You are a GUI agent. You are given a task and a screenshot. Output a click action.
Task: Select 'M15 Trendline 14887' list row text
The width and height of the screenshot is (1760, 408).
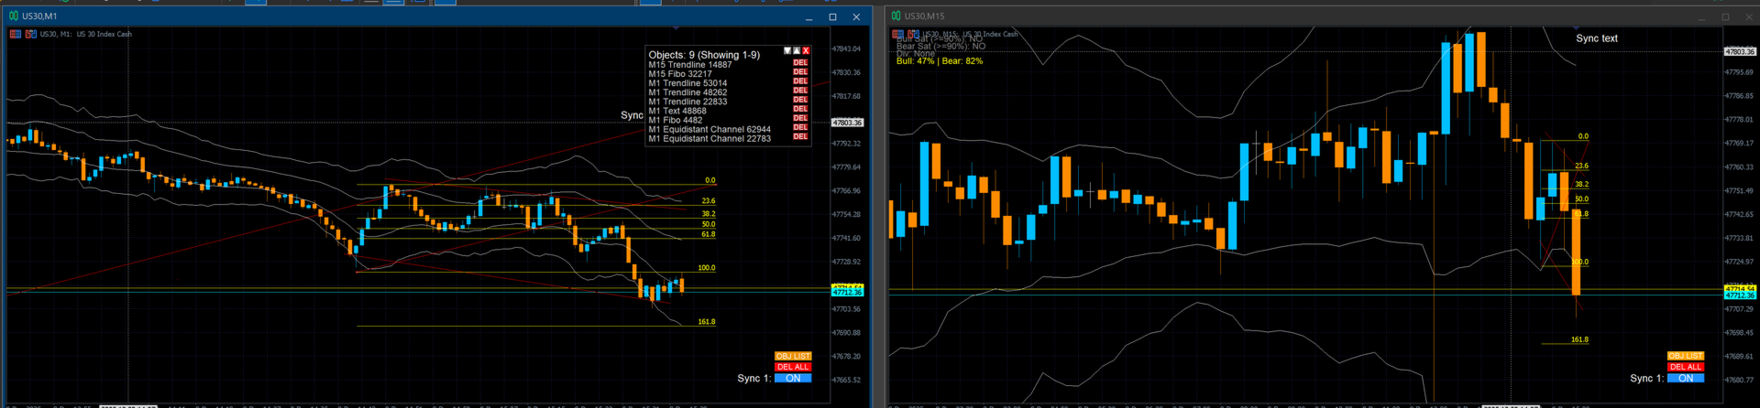click(x=690, y=65)
